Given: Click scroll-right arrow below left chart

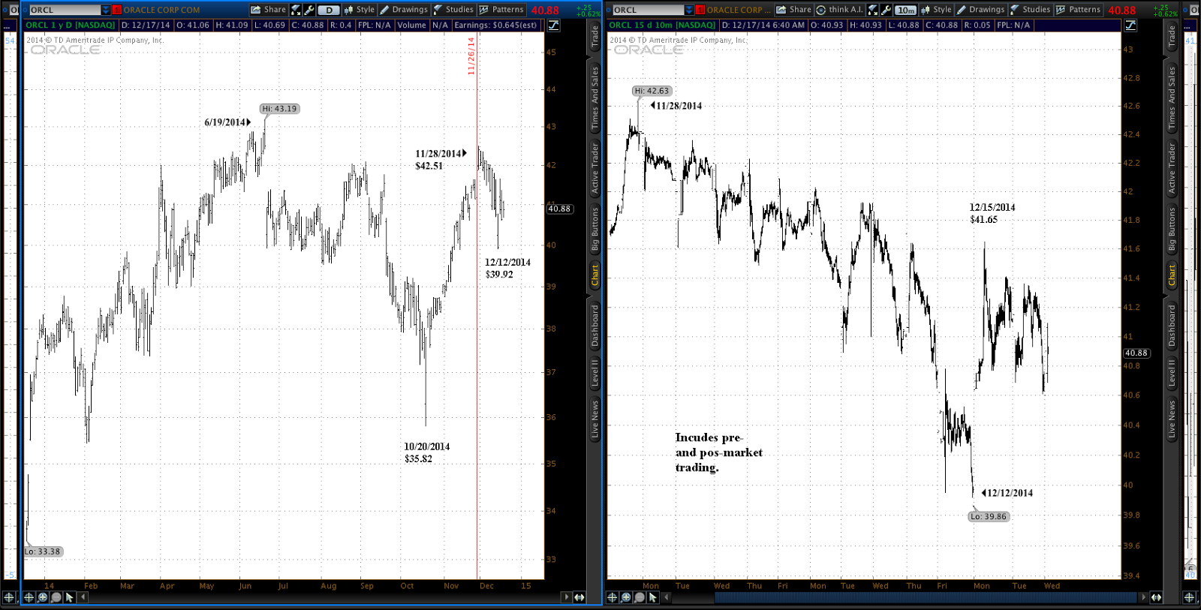Looking at the screenshot, I should click(x=566, y=597).
